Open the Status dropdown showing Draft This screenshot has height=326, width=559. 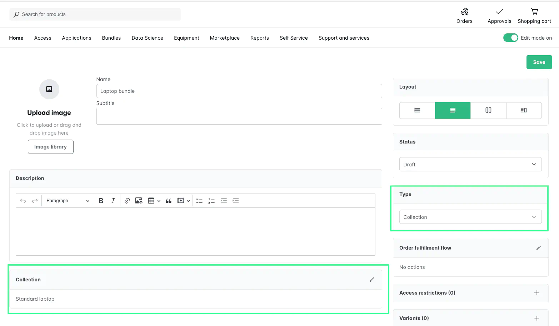(470, 164)
